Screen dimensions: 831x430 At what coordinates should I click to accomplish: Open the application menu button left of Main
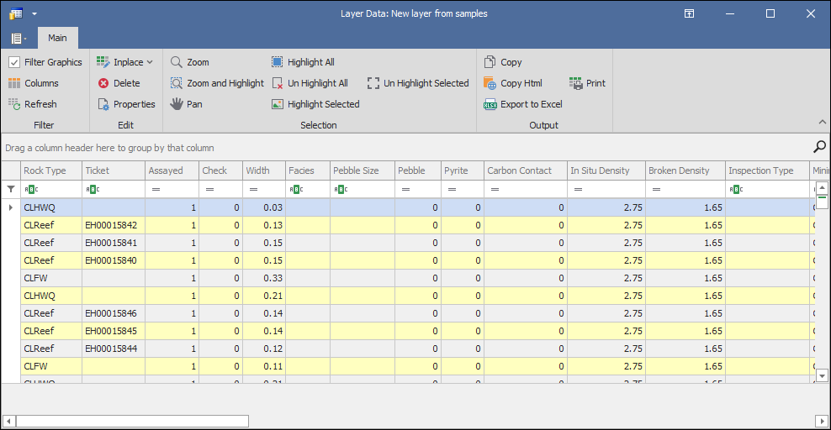[x=19, y=39]
